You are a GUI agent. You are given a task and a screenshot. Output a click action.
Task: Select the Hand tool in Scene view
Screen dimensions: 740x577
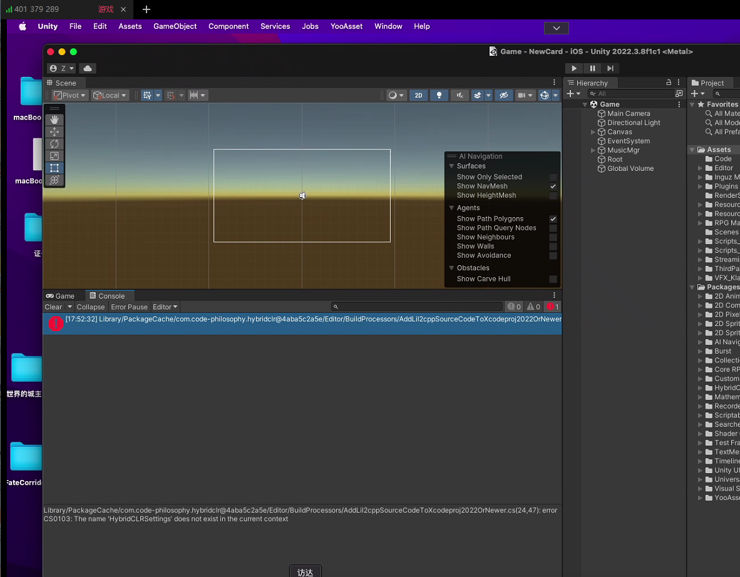[54, 120]
